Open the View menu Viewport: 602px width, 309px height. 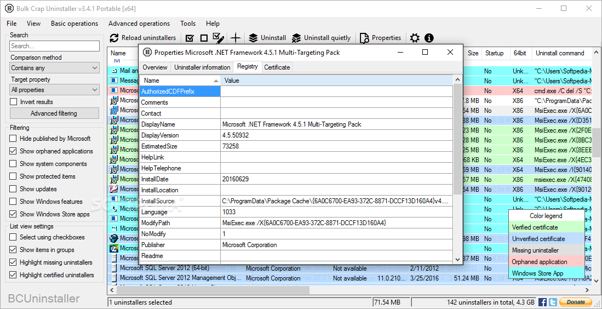coord(34,24)
